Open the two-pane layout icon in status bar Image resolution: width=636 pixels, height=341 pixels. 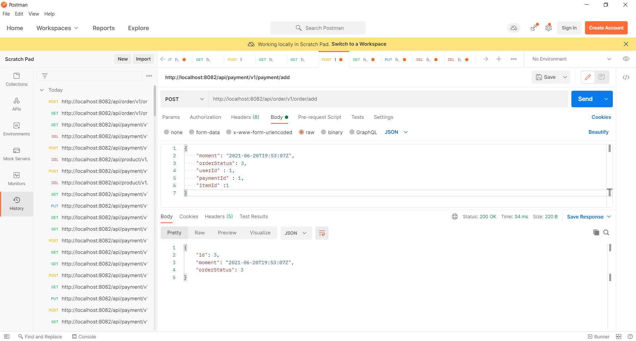pyautogui.click(x=619, y=336)
